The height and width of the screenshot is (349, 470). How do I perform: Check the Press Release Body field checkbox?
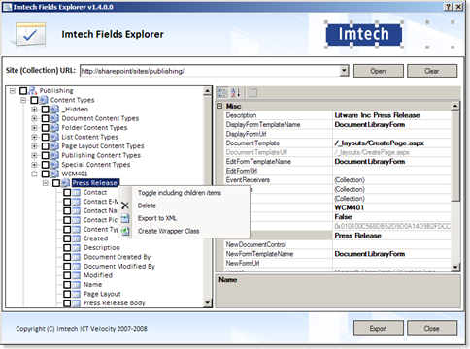(x=67, y=303)
